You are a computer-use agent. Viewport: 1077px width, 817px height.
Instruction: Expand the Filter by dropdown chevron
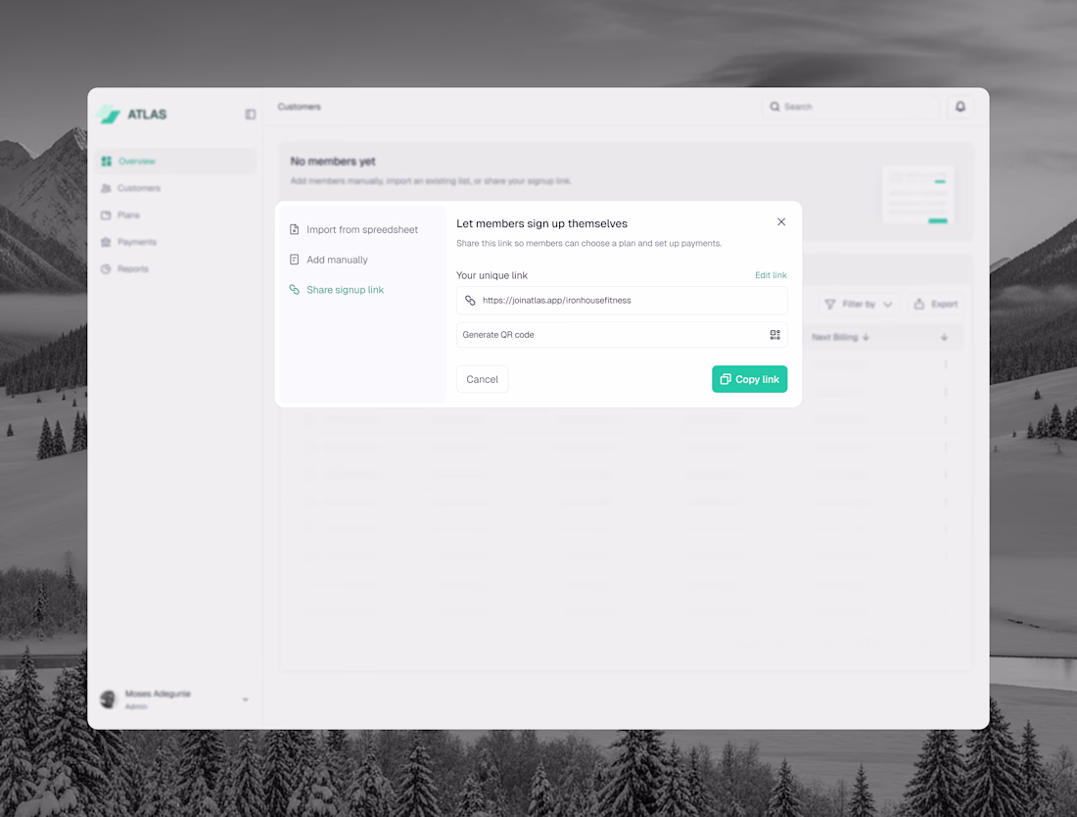(887, 305)
